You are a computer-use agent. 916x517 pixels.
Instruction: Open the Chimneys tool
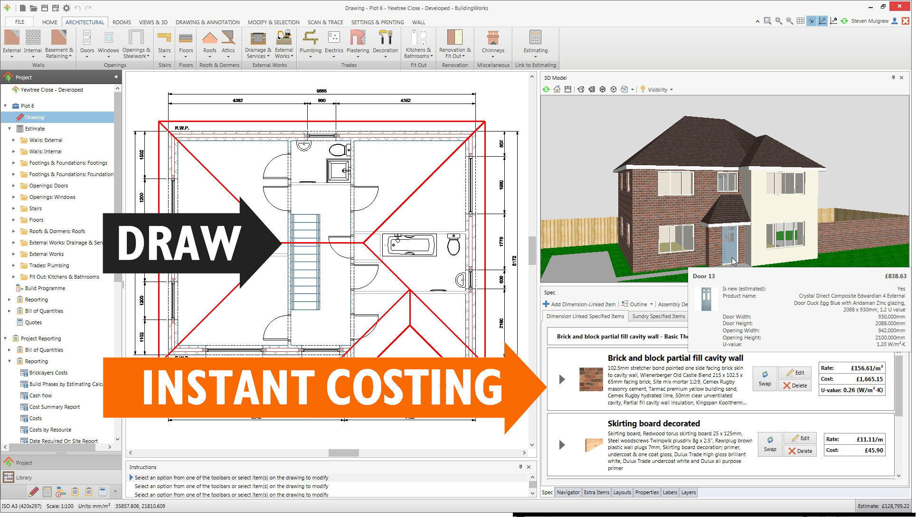coord(493,44)
